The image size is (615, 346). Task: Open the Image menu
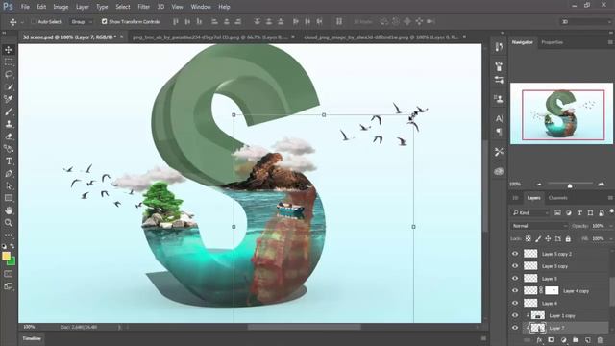[x=61, y=7]
